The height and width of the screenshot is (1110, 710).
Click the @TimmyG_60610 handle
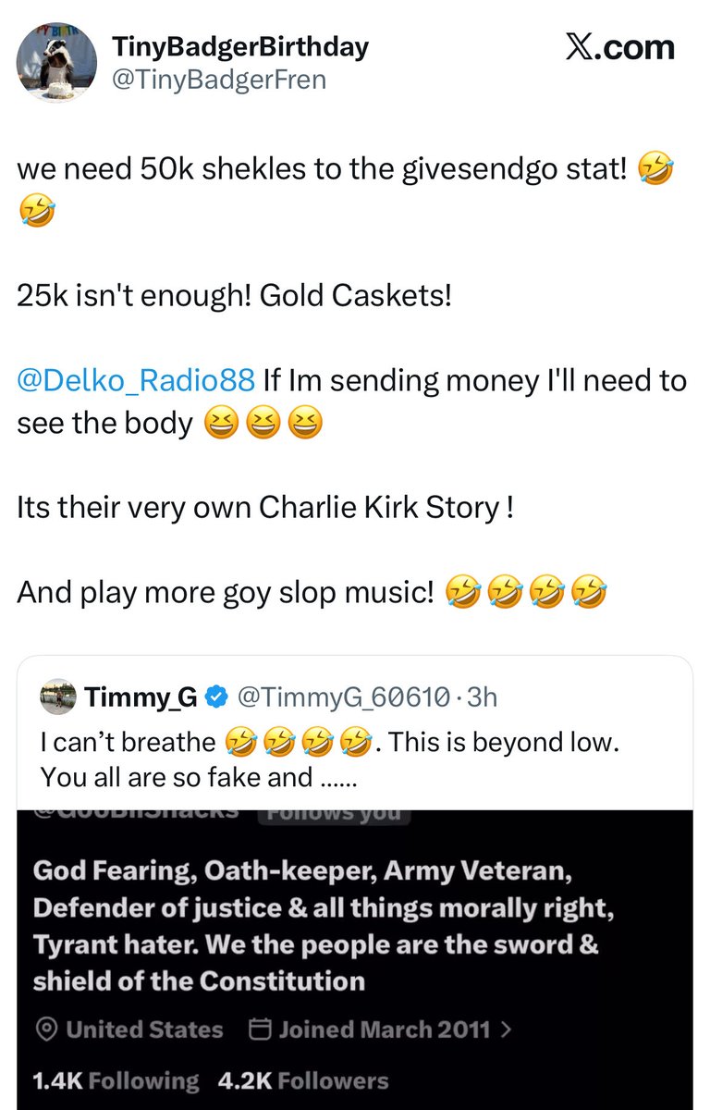coord(343,697)
